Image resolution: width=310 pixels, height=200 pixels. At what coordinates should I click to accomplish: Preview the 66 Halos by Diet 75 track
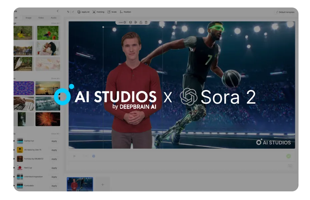(x=14, y=150)
